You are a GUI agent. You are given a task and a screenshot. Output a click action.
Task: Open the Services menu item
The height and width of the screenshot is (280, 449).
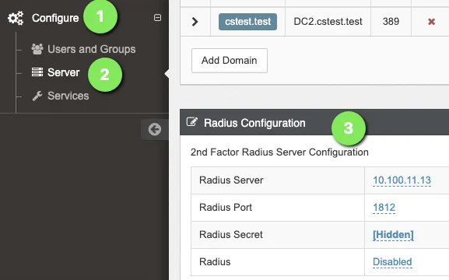(x=68, y=96)
